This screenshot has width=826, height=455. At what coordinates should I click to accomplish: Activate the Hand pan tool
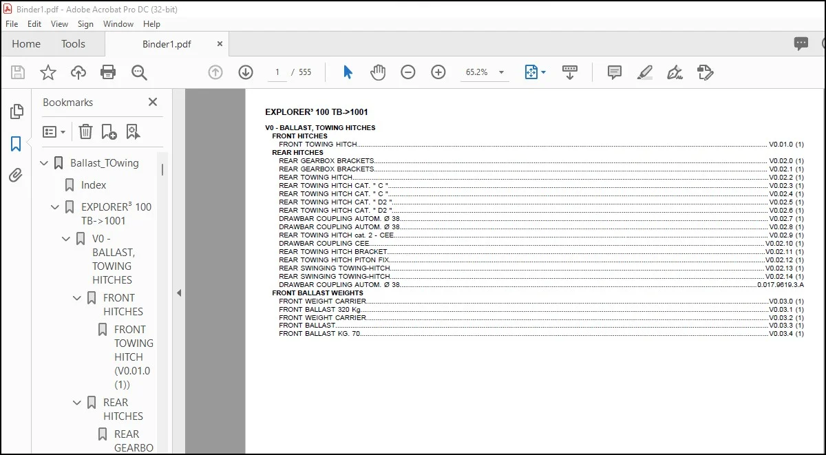pyautogui.click(x=378, y=72)
